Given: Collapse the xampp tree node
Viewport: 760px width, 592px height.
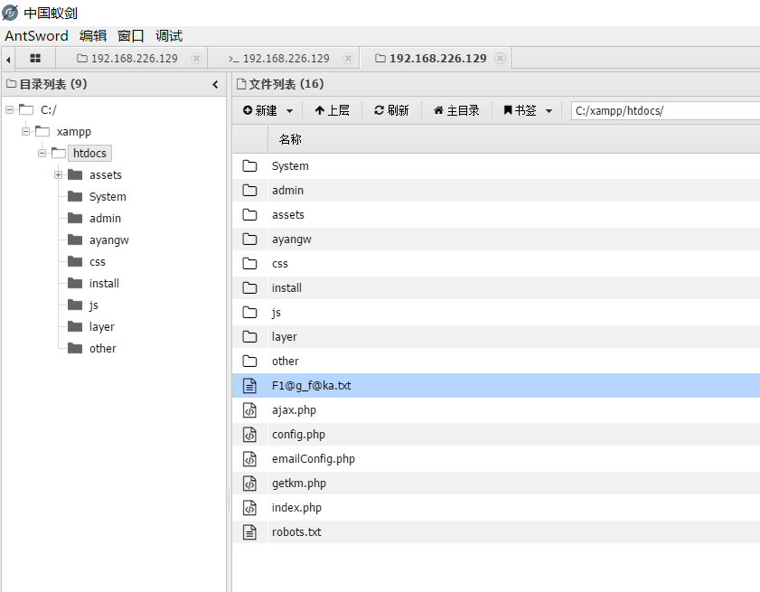Looking at the screenshot, I should pos(26,132).
